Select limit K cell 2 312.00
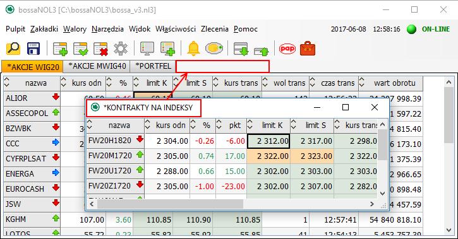458x239 pixels. [268, 141]
